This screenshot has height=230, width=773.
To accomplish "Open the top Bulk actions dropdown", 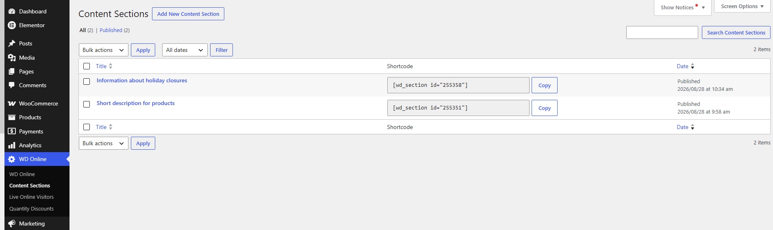I will pyautogui.click(x=104, y=50).
